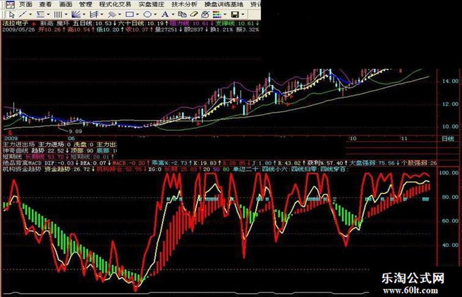The width and height of the screenshot is (462, 297).
Task: Click the 日线 period label
Action: 448,139
